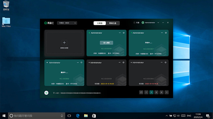Click power icon on card NO.0000857
Image resolution: width=213 pixels, height=119 pixels.
pos(166,33)
